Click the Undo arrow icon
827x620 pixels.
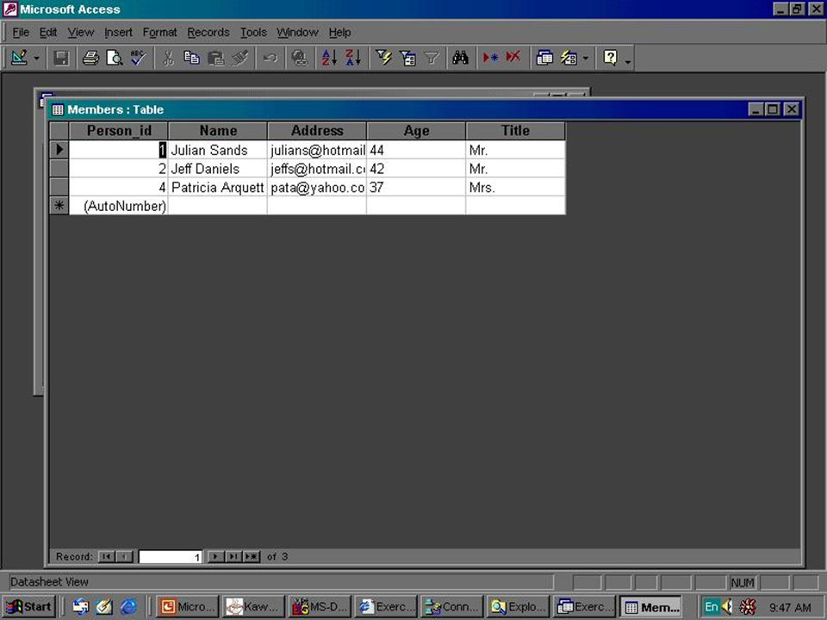(270, 58)
